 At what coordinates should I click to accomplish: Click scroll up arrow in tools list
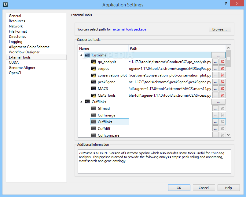click(229, 48)
